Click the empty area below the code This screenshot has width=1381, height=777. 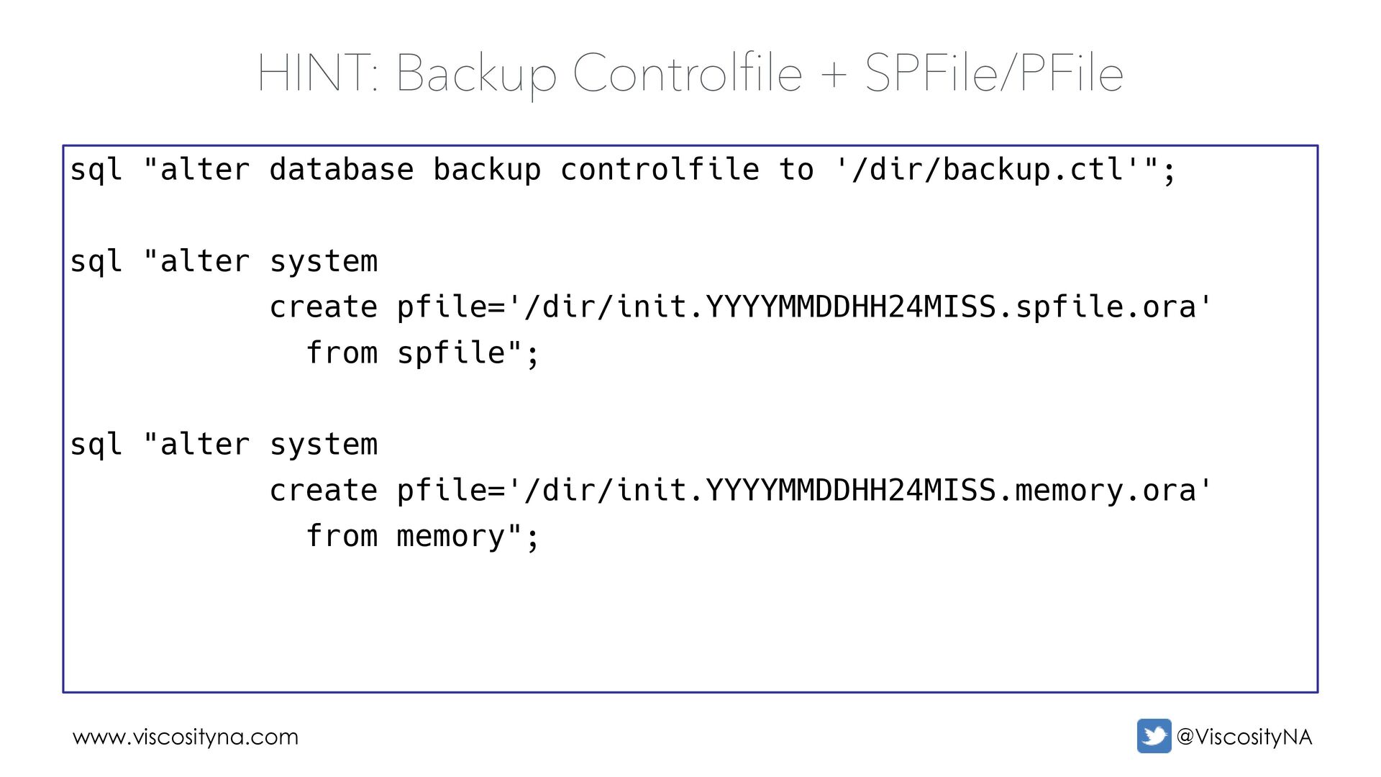click(690, 626)
